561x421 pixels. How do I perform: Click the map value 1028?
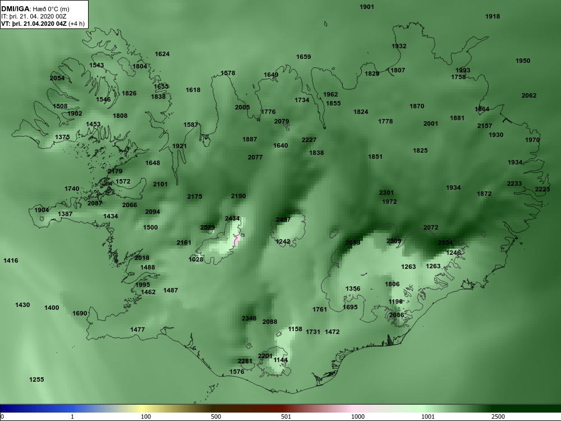(196, 259)
